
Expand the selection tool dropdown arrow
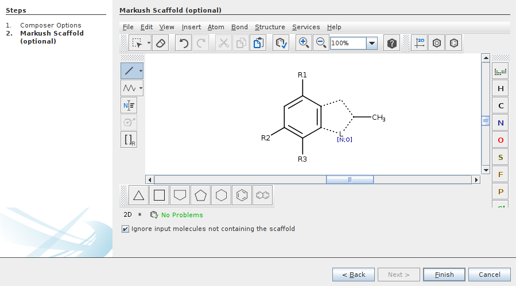[x=149, y=44]
